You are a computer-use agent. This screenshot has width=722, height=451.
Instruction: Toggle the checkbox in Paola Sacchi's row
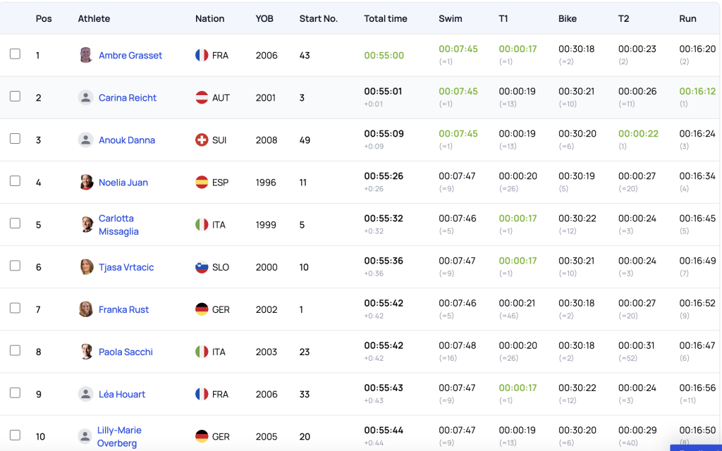[x=15, y=350]
